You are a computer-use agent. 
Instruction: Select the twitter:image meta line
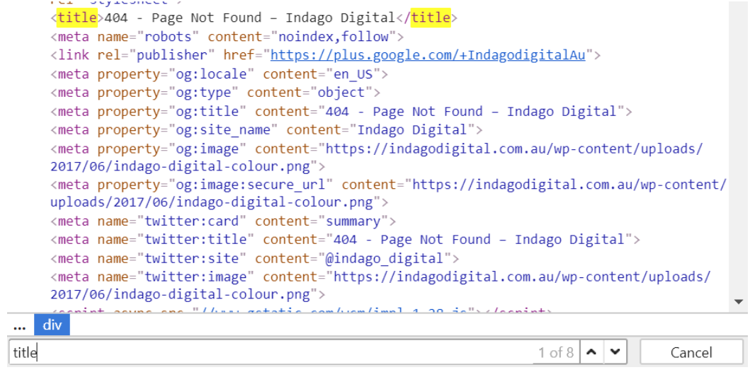(381, 285)
